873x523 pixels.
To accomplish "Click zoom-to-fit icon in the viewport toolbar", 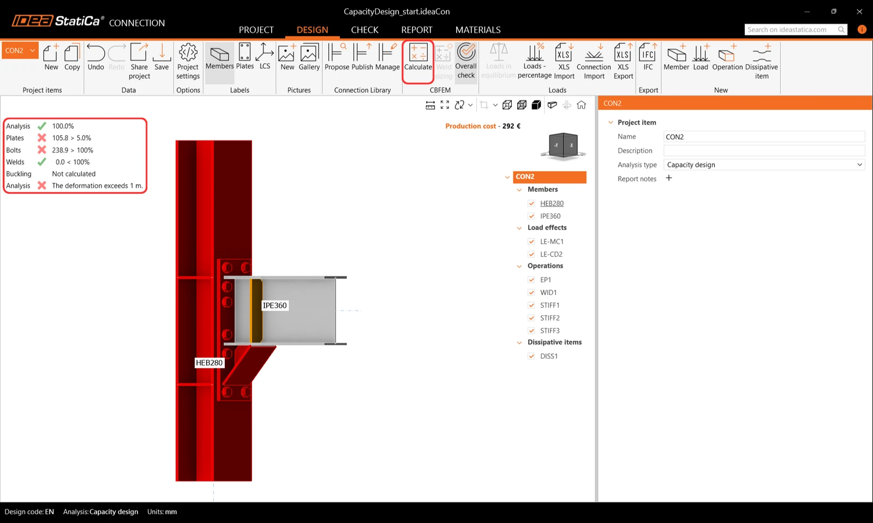I will pos(445,105).
